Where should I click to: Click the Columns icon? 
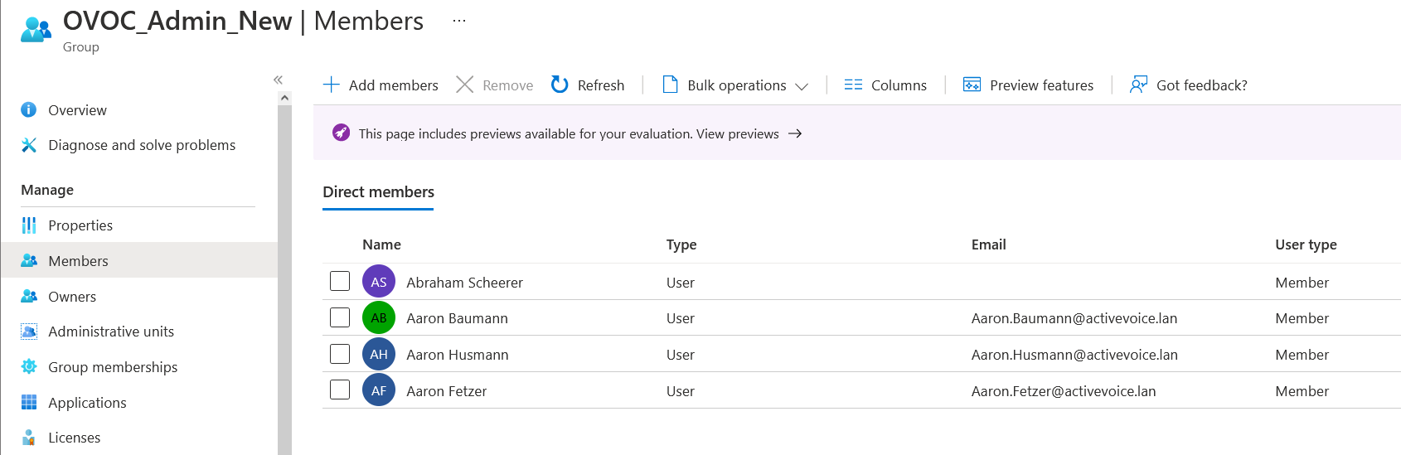coord(853,85)
